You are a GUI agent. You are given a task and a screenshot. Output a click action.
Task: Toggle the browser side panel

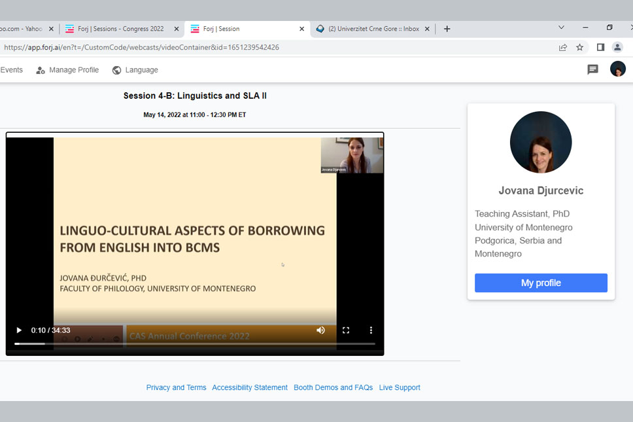tap(600, 47)
